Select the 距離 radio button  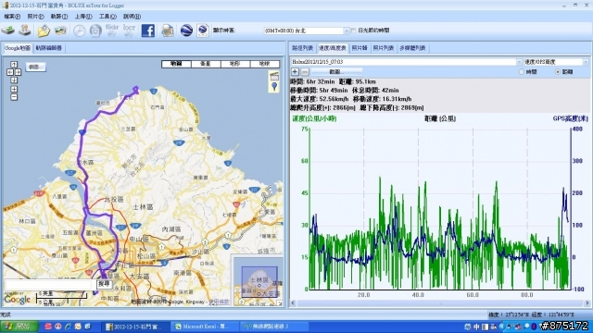click(558, 72)
